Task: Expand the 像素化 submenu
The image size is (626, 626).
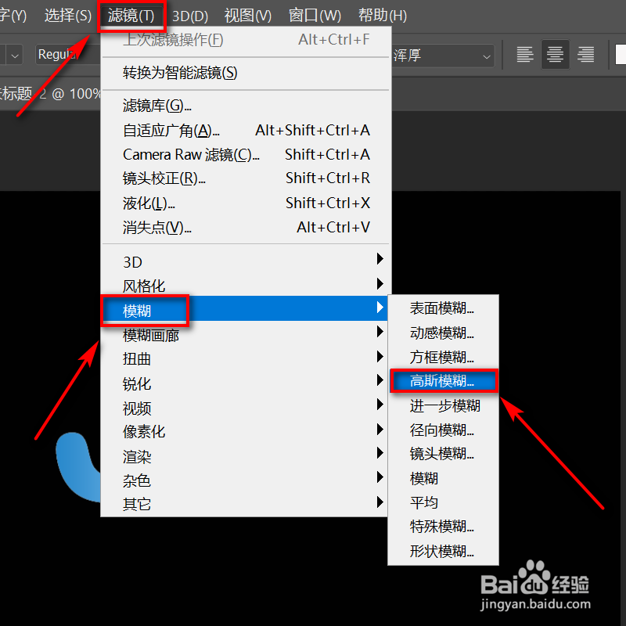Action: click(x=246, y=432)
